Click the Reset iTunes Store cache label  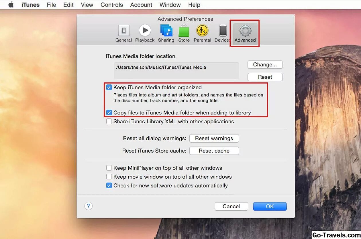[154, 151]
